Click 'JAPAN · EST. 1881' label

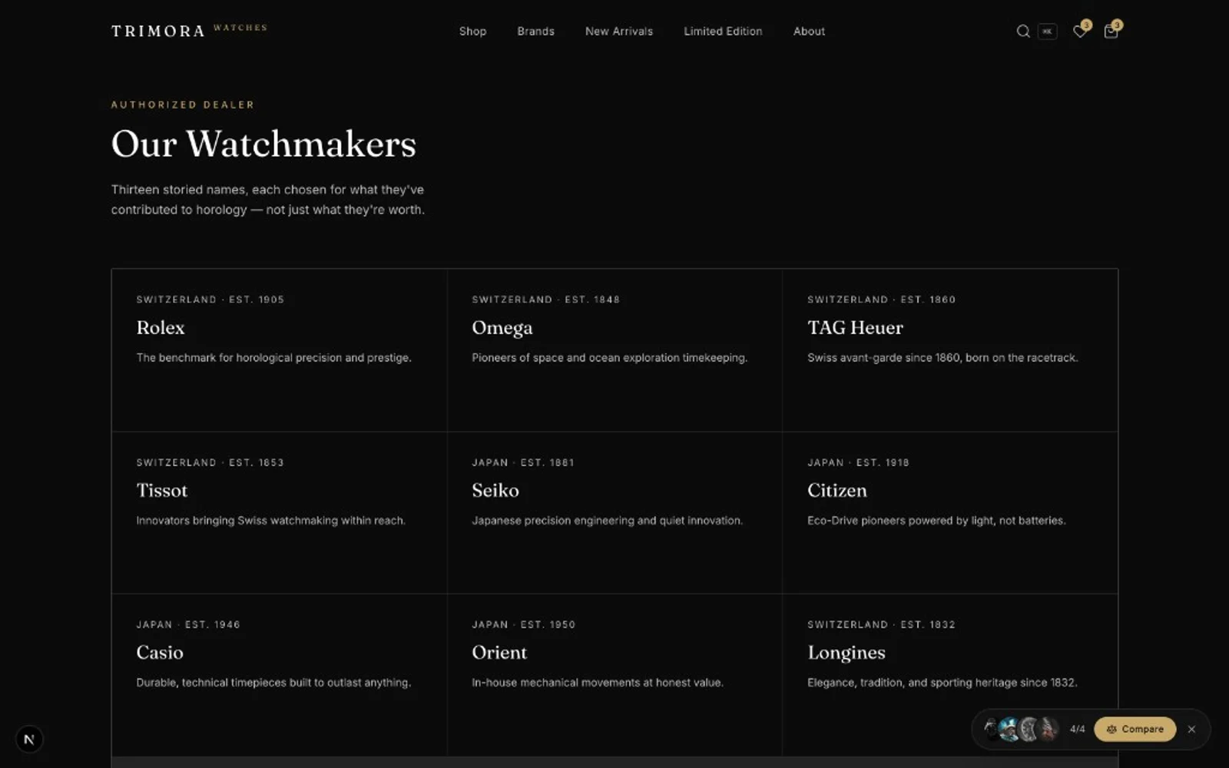point(523,462)
